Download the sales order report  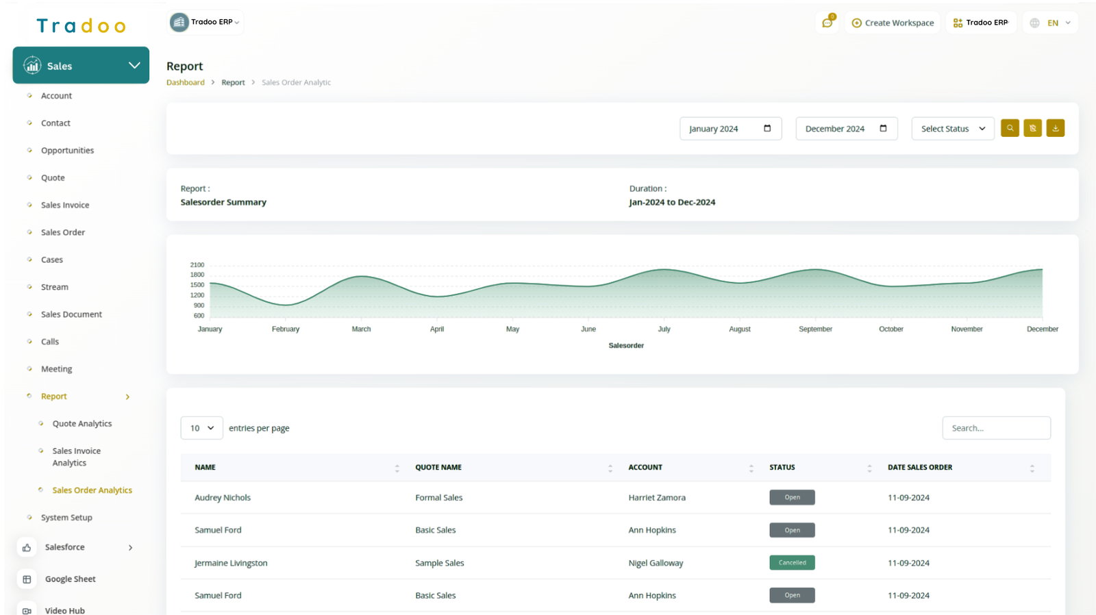[1055, 128]
